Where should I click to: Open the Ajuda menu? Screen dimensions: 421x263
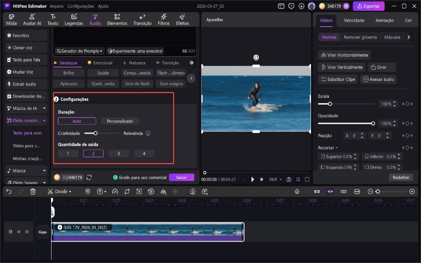click(x=103, y=6)
